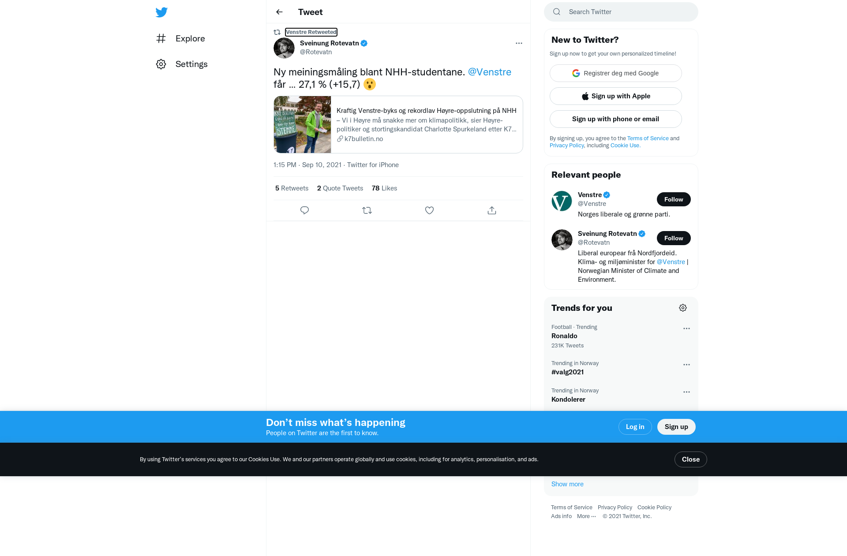847x556 pixels.
Task: Like the tweet with the heart icon
Action: (429, 210)
